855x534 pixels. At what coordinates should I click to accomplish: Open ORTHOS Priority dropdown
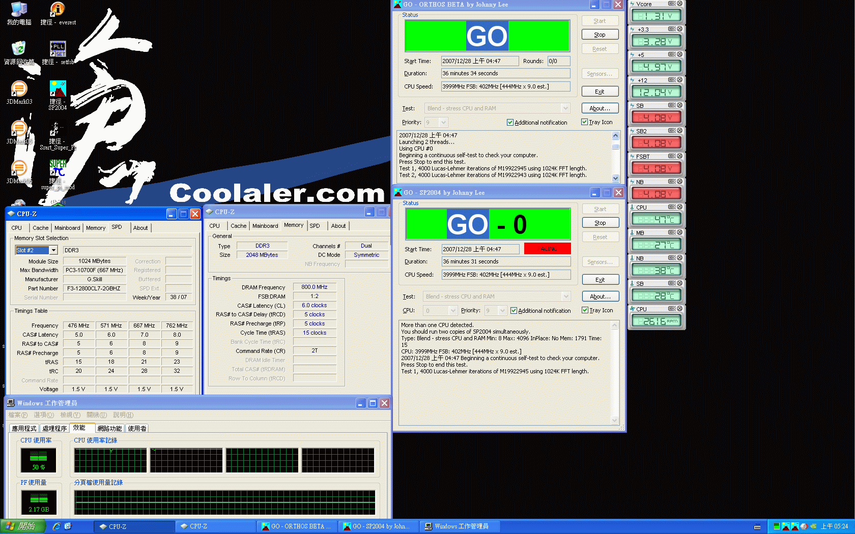pos(443,123)
